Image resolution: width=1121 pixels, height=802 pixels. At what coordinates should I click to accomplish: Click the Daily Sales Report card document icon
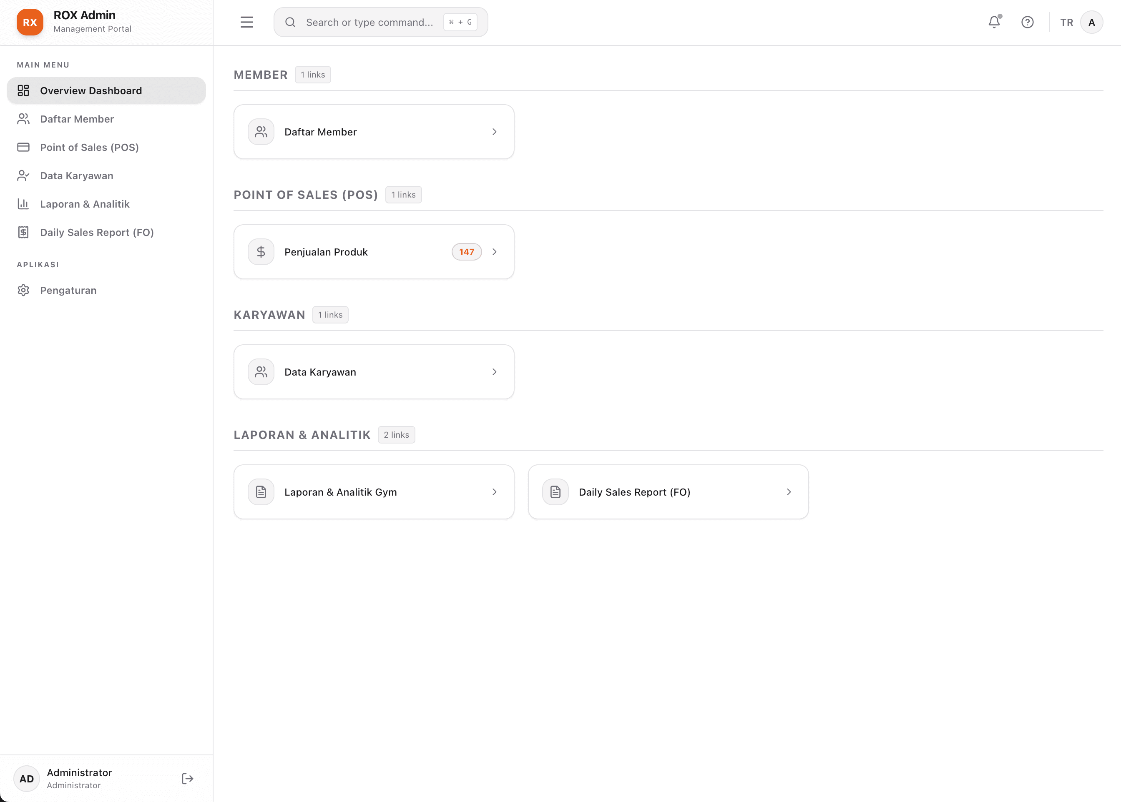[x=555, y=492]
